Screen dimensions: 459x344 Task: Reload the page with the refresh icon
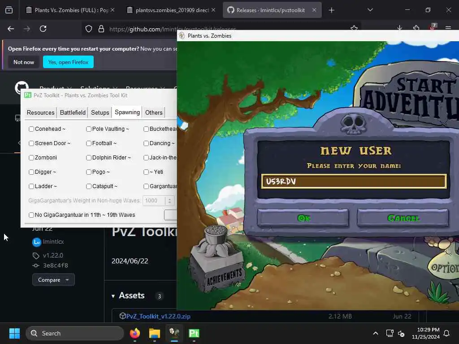click(43, 29)
